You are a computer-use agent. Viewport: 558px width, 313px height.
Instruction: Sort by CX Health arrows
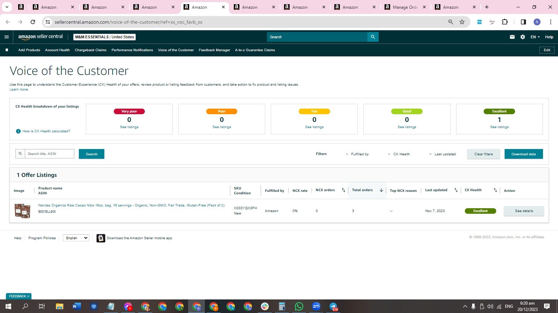[x=495, y=190]
